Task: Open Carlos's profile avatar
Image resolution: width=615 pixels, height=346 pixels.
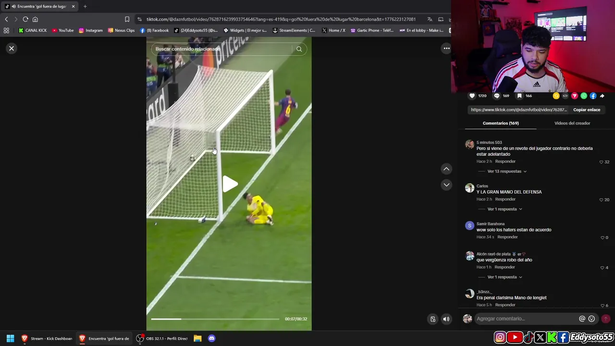Action: [469, 188]
